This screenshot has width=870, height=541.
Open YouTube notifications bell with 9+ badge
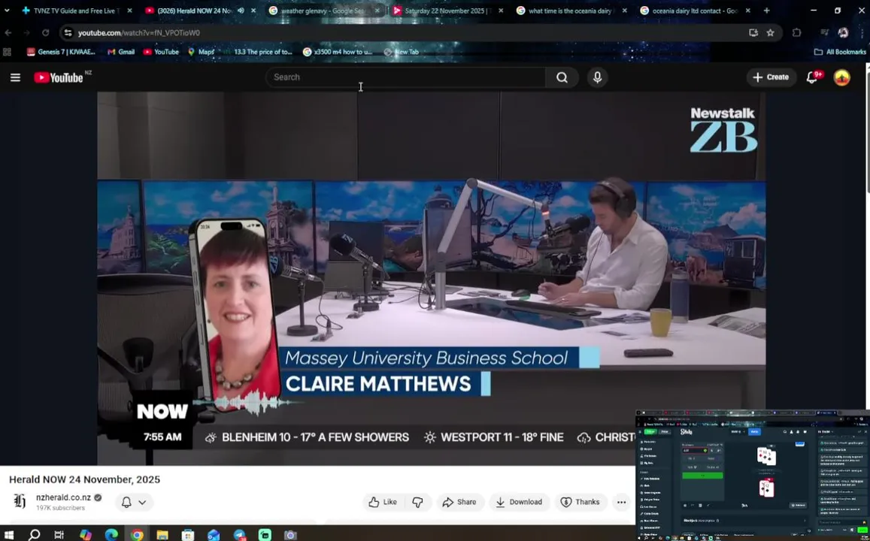pyautogui.click(x=812, y=77)
